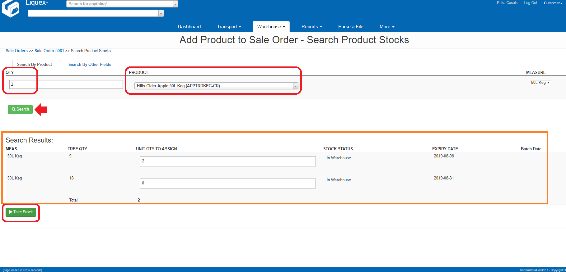Open the More menu
Screen dimensions: 566x272
tap(387, 27)
